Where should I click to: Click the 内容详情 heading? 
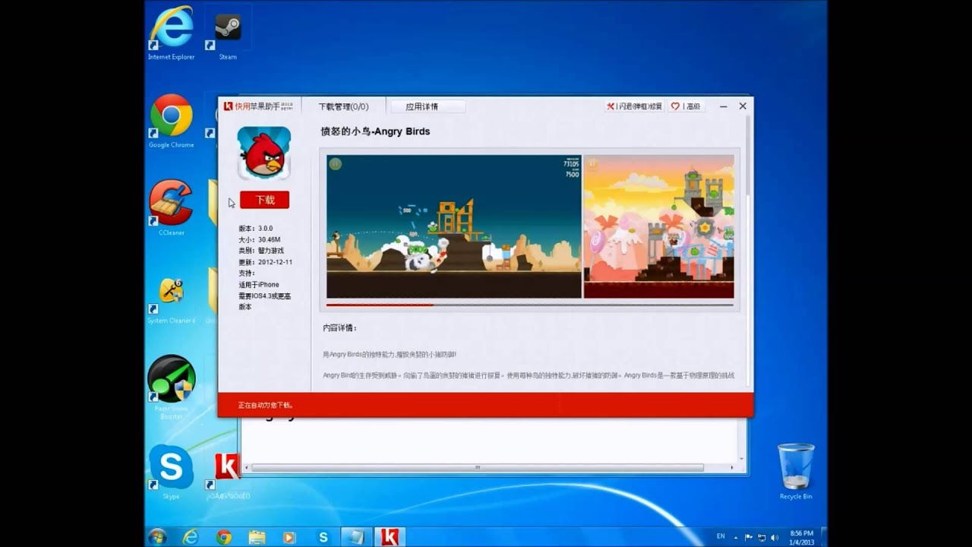point(339,328)
